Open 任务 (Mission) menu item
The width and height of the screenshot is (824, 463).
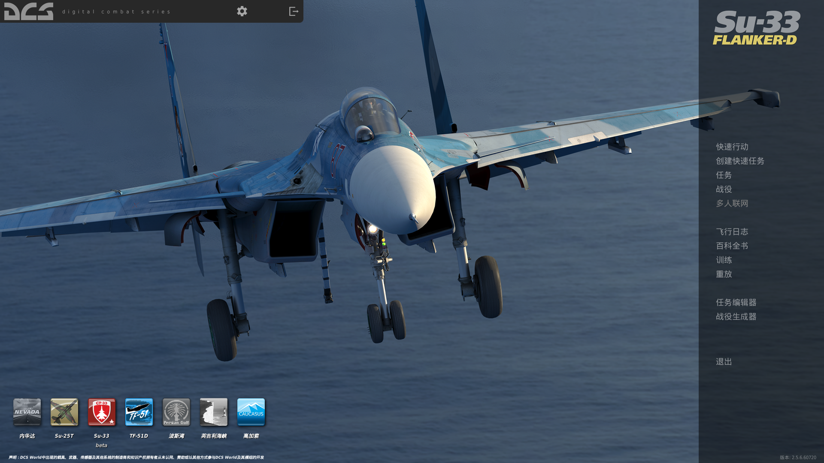[x=724, y=175]
